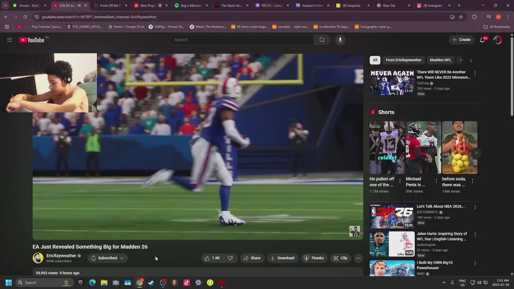
Task: Mute the playing YouTube tab via speaker icon
Action: click(79, 6)
